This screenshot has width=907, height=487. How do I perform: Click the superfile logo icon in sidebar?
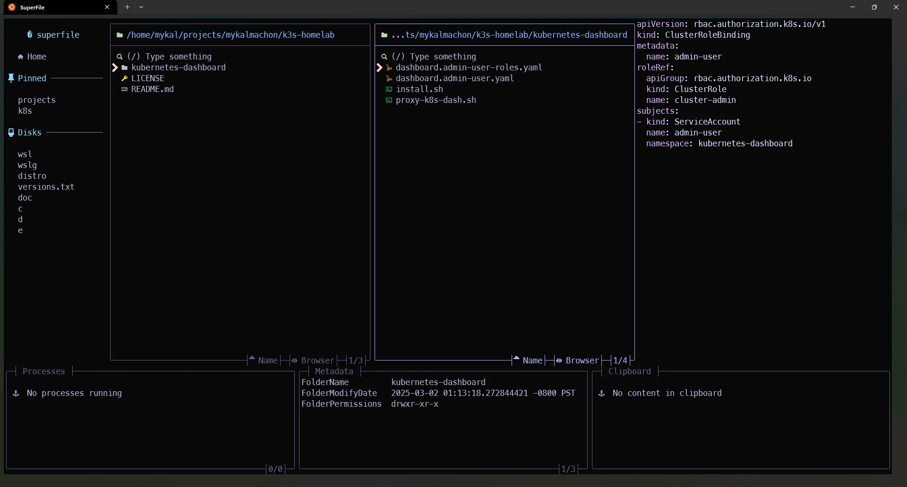pos(30,34)
